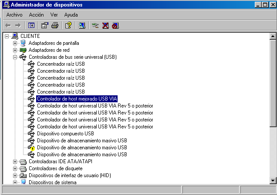Image resolution: width=277 pixels, height=195 pixels.
Task: Close the Administrador de dispositivos window
Action: click(x=273, y=5)
